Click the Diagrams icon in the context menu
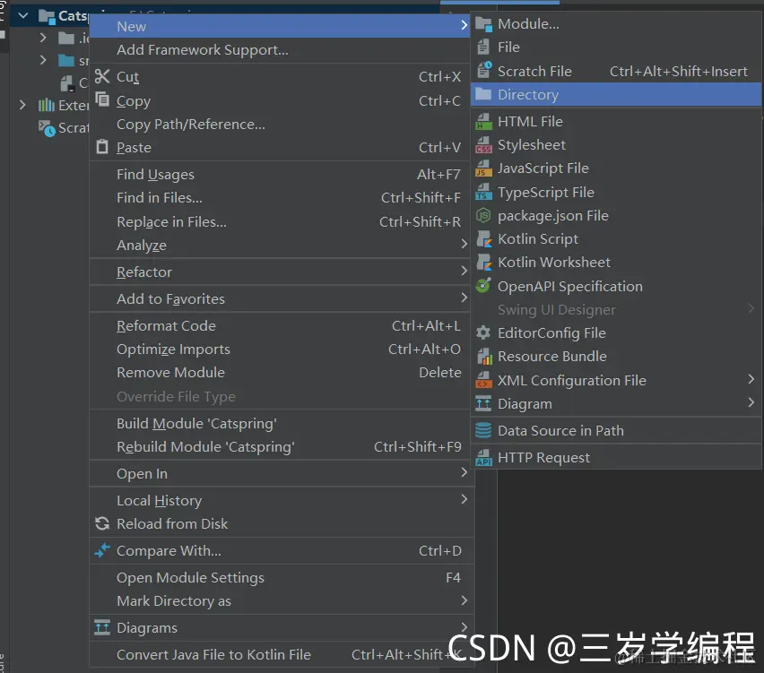Screen dimensions: 764x673 pos(102,627)
